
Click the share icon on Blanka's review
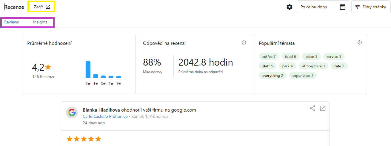(313, 108)
